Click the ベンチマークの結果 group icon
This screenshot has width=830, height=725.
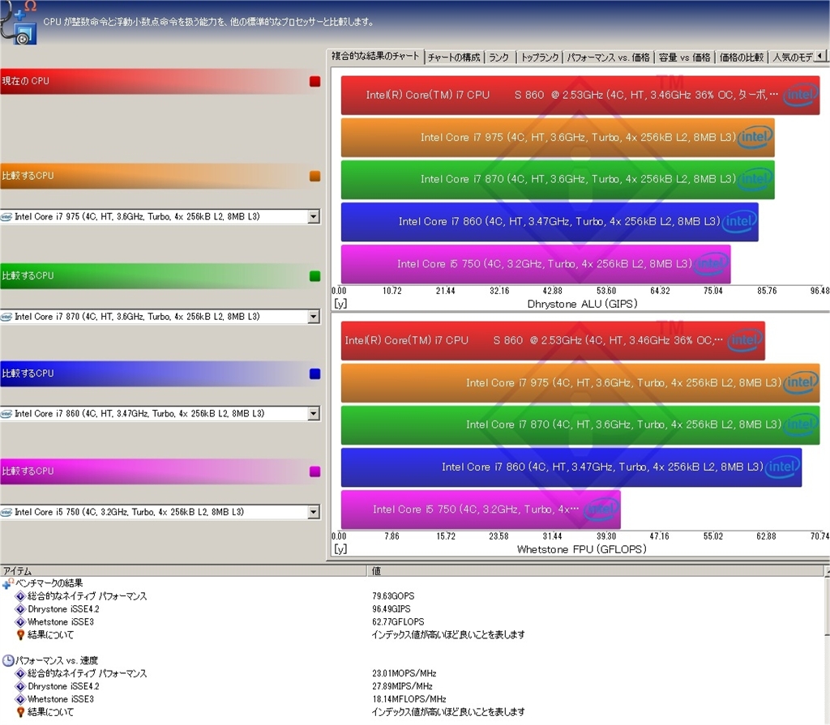[7, 583]
